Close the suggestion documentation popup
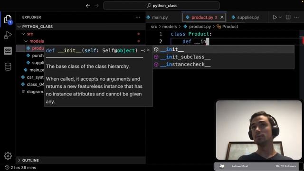 coord(148,50)
